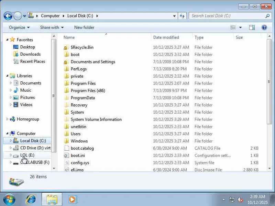Viewport: 275px width, 206px height.
Task: Click the Forward navigation arrow button
Action: click(18, 16)
